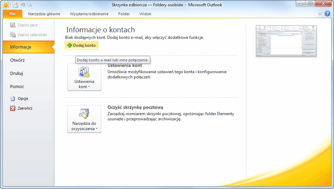Click the green plus icon on Dodaj konto

click(x=70, y=45)
